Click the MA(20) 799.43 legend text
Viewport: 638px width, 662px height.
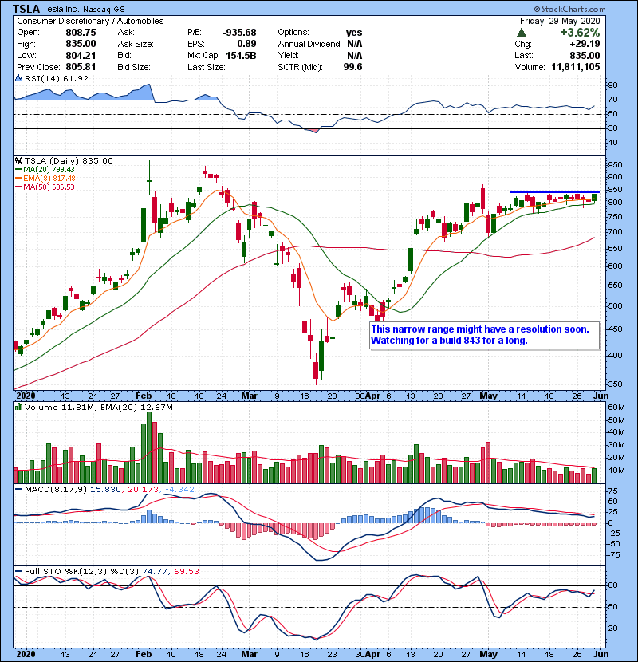[x=49, y=170]
